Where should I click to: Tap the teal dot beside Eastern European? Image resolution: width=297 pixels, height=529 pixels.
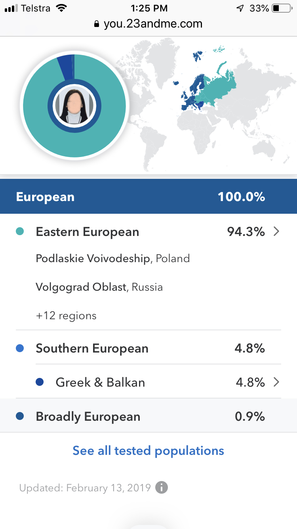click(x=20, y=232)
